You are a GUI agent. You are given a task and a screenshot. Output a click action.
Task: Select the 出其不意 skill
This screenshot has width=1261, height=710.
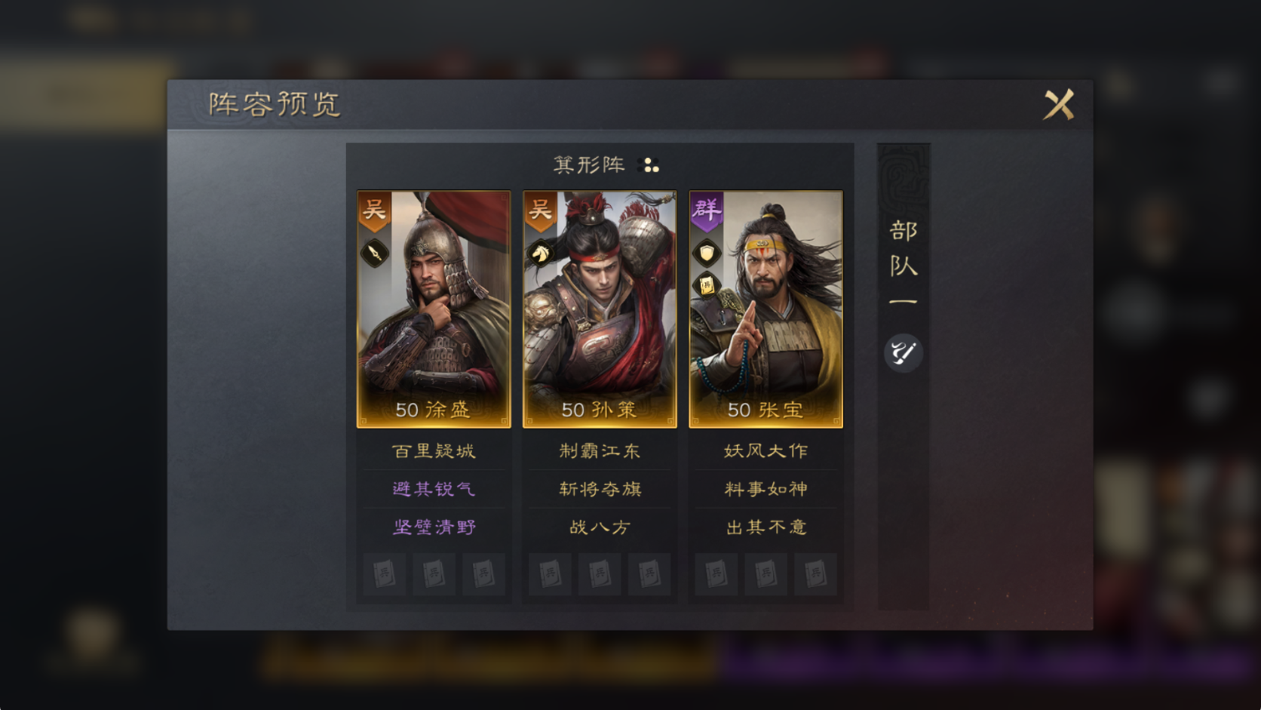click(x=765, y=527)
